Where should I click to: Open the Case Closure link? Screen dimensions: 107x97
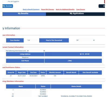[x=81, y=9]
